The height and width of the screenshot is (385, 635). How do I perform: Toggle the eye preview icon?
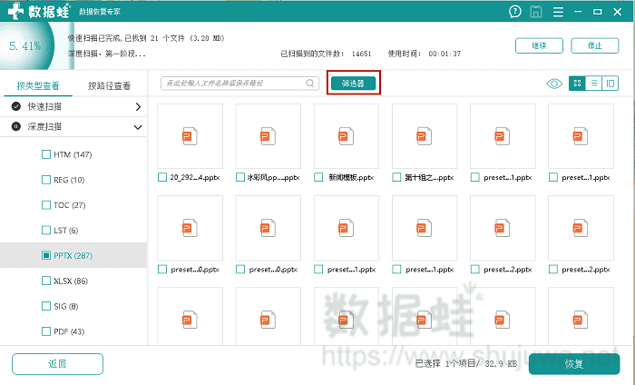(554, 84)
